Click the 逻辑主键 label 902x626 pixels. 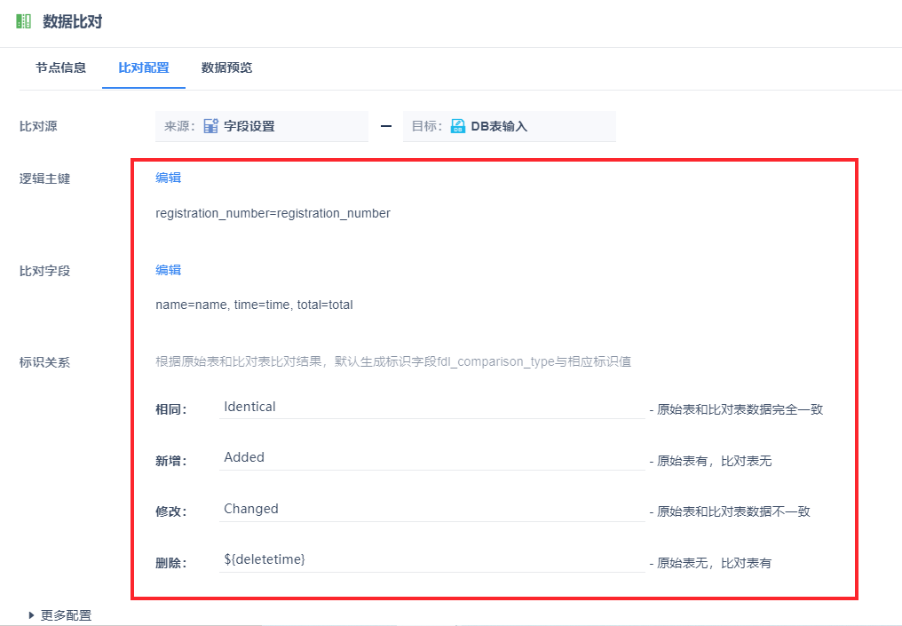click(x=45, y=179)
